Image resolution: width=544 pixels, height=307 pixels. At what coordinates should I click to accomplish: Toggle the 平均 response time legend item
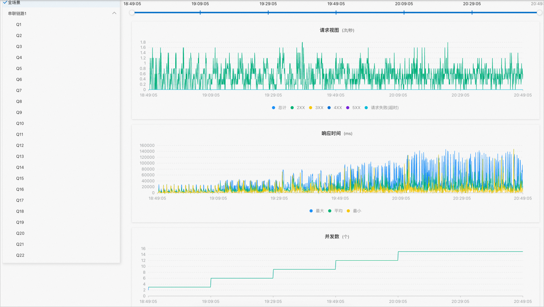coord(335,211)
